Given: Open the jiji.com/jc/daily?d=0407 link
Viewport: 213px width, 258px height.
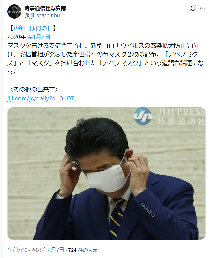Looking at the screenshot, I should pyautogui.click(x=41, y=98).
